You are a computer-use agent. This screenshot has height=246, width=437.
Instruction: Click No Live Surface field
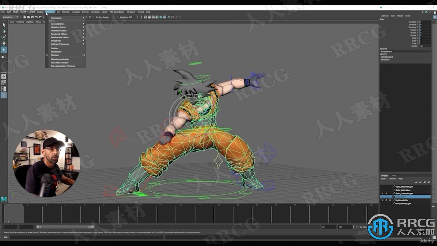pyautogui.click(x=102, y=17)
